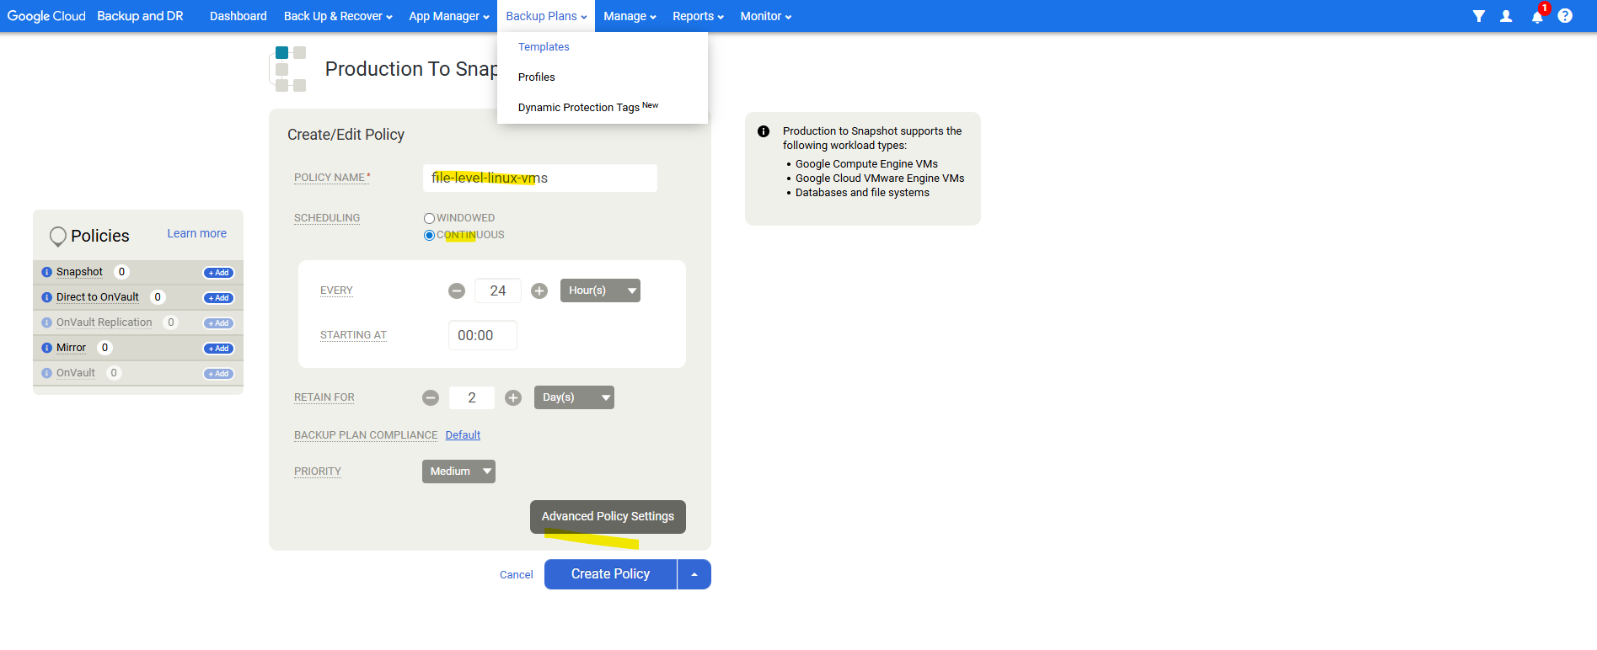Click the Policy Name input field
Screen dimensions: 1597x650
tap(540, 178)
